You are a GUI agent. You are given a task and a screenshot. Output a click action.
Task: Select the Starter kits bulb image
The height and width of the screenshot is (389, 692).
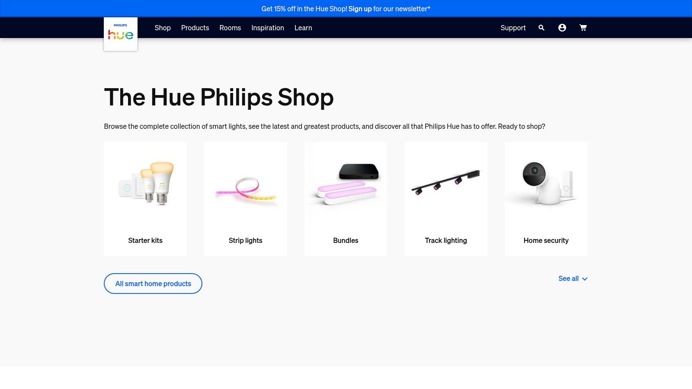pos(146,183)
